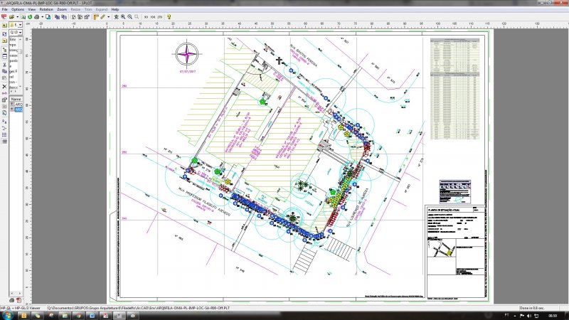Click the scissors cut icon in sidebar

pyautogui.click(x=4, y=65)
